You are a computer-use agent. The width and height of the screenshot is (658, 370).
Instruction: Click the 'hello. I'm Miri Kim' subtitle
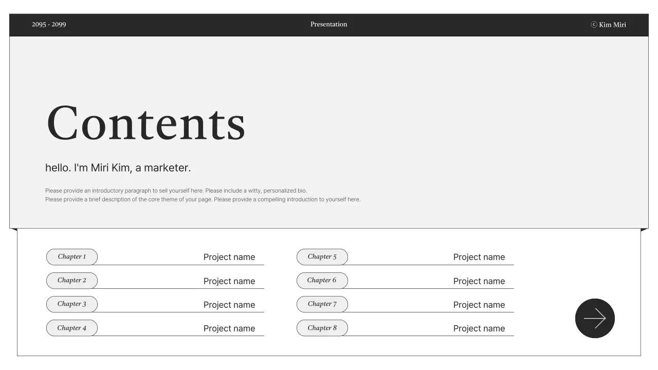pos(118,168)
